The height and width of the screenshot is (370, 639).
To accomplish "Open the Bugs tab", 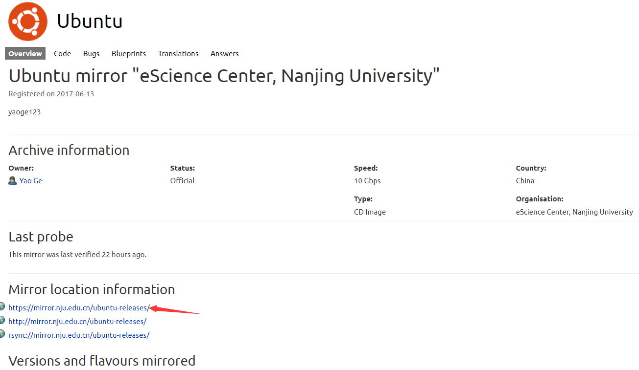I will [91, 54].
